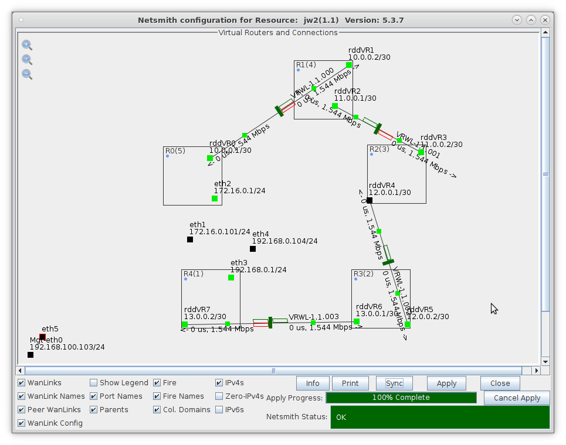This screenshot has height=445, width=566.
Task: Reset zoom with the 1:1 magnifier
Action: pyautogui.click(x=26, y=60)
